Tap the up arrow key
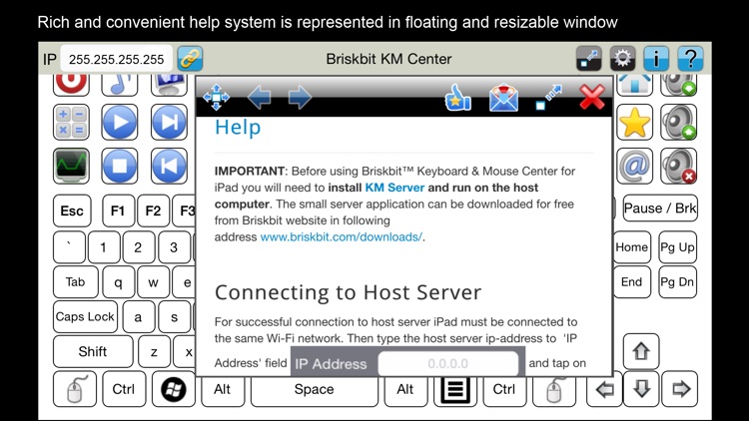The height and width of the screenshot is (421, 749). pos(641,352)
